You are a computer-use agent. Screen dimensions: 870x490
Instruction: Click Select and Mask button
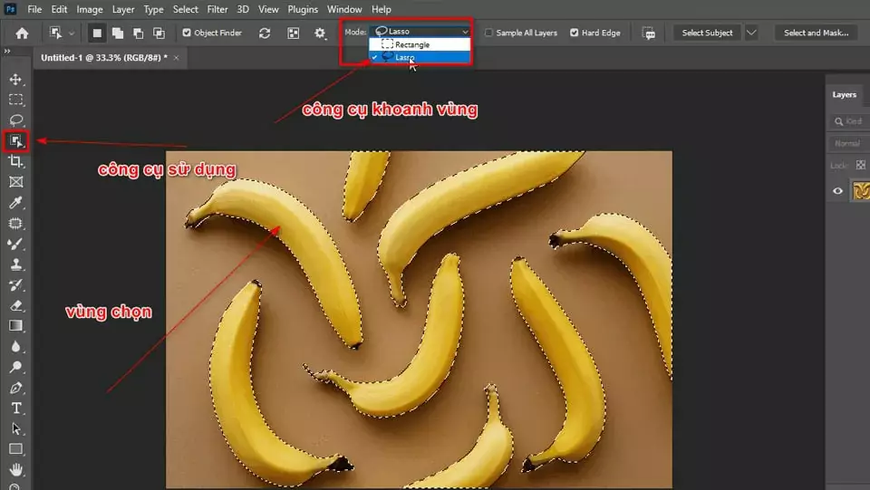coord(816,33)
